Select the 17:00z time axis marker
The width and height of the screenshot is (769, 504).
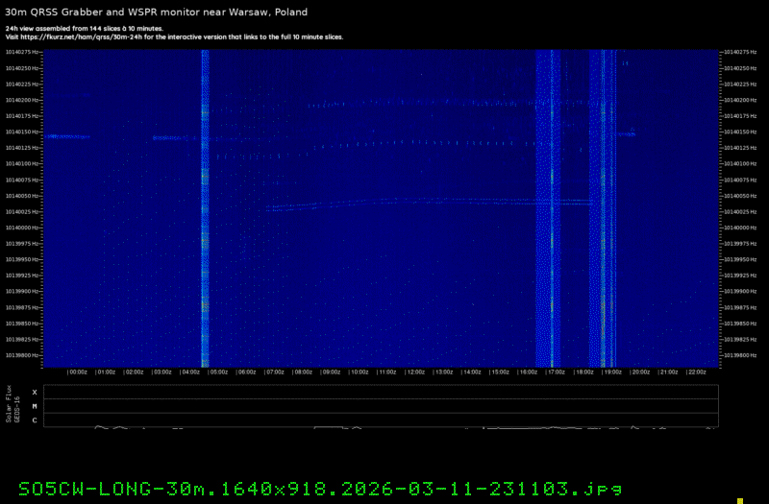556,372
